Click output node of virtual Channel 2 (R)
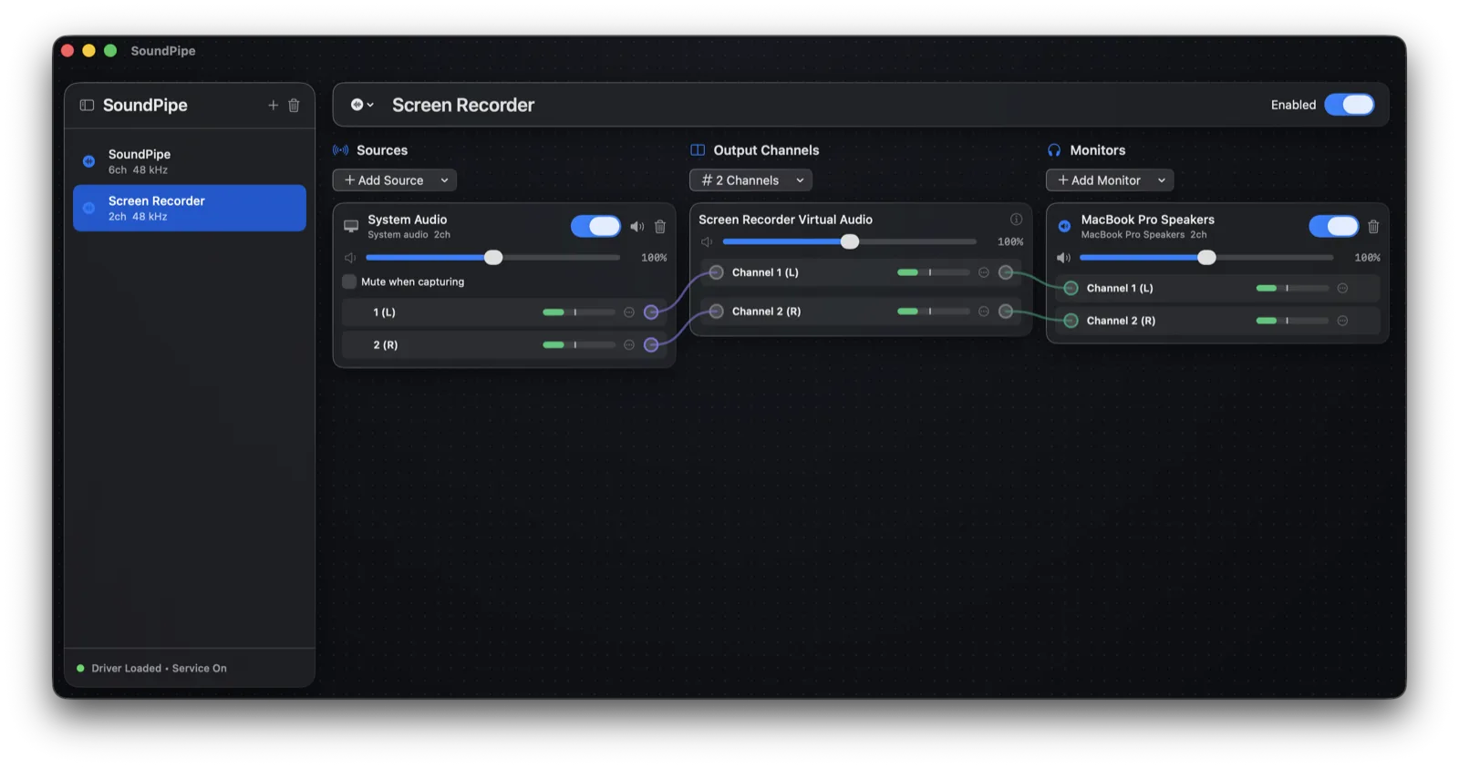The width and height of the screenshot is (1459, 768). [1006, 312]
